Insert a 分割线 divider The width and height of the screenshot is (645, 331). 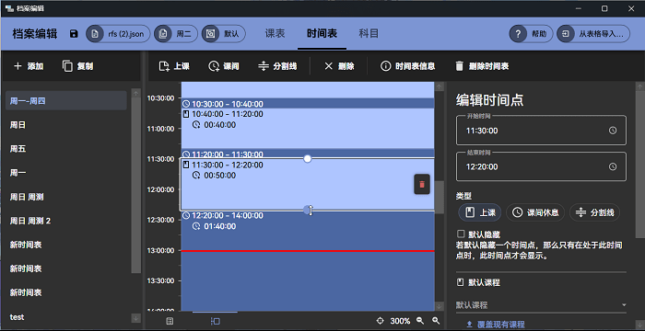(x=277, y=66)
